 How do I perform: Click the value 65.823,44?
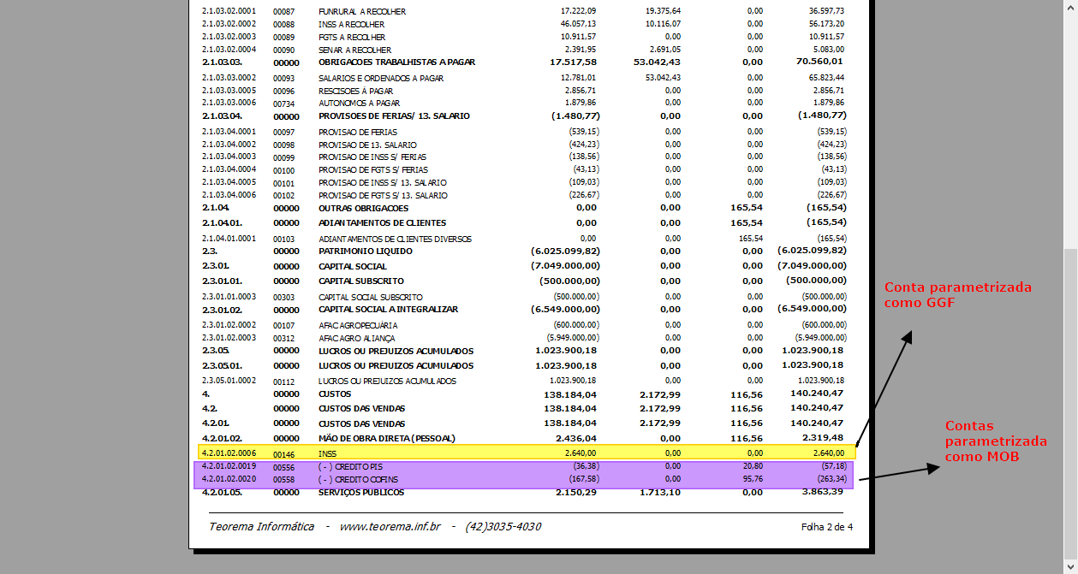[827, 78]
